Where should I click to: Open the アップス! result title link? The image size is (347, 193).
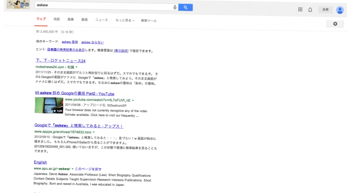coord(79,126)
